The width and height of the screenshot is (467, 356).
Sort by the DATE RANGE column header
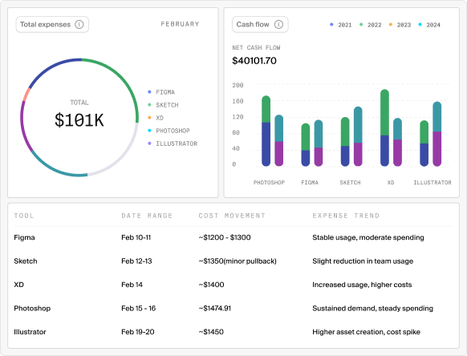tap(147, 216)
